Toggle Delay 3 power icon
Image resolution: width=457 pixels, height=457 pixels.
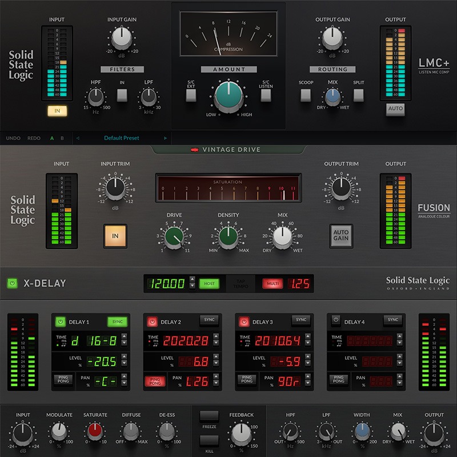[244, 322]
